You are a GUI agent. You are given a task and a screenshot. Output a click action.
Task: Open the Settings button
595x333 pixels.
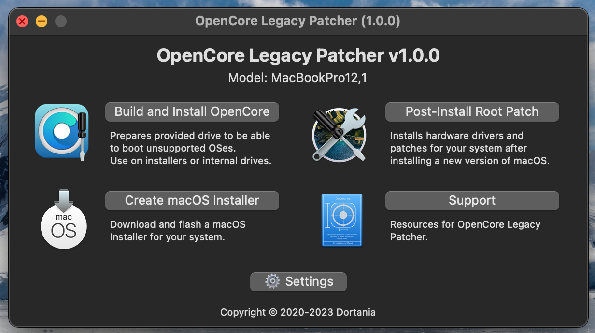pyautogui.click(x=298, y=281)
